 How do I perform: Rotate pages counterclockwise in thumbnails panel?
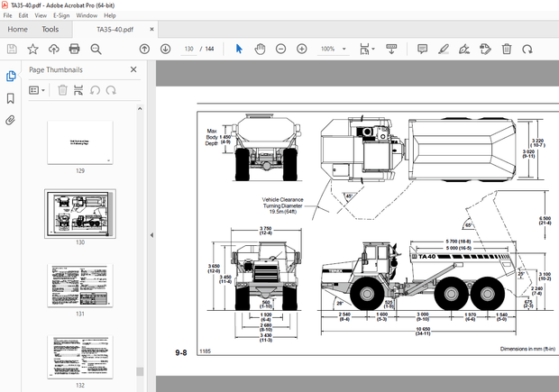(95, 90)
